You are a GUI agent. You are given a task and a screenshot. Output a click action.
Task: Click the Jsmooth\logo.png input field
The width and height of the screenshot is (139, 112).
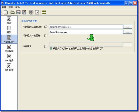coord(86,32)
